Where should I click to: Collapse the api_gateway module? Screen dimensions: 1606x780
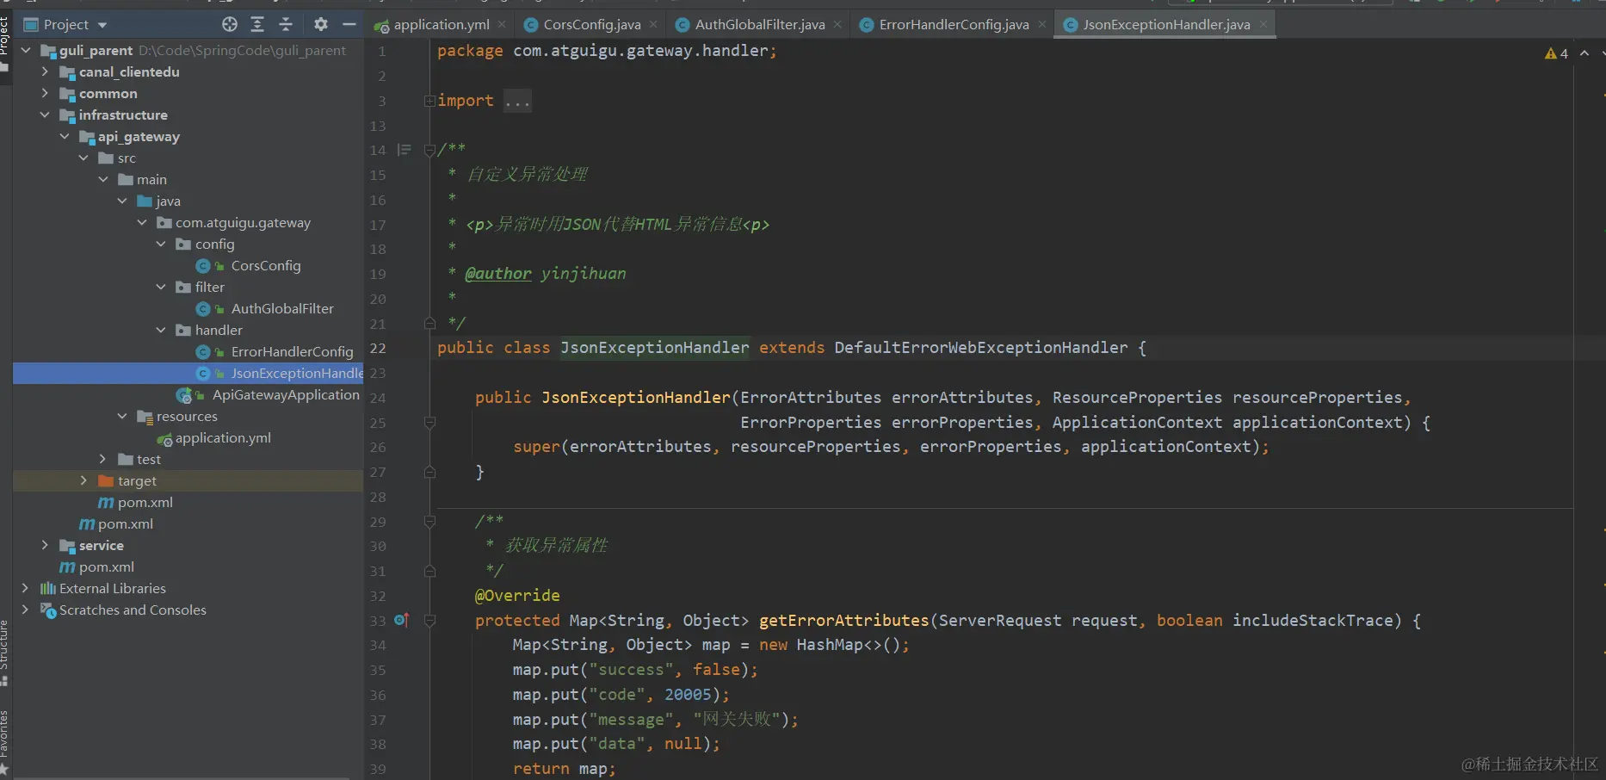pos(65,137)
